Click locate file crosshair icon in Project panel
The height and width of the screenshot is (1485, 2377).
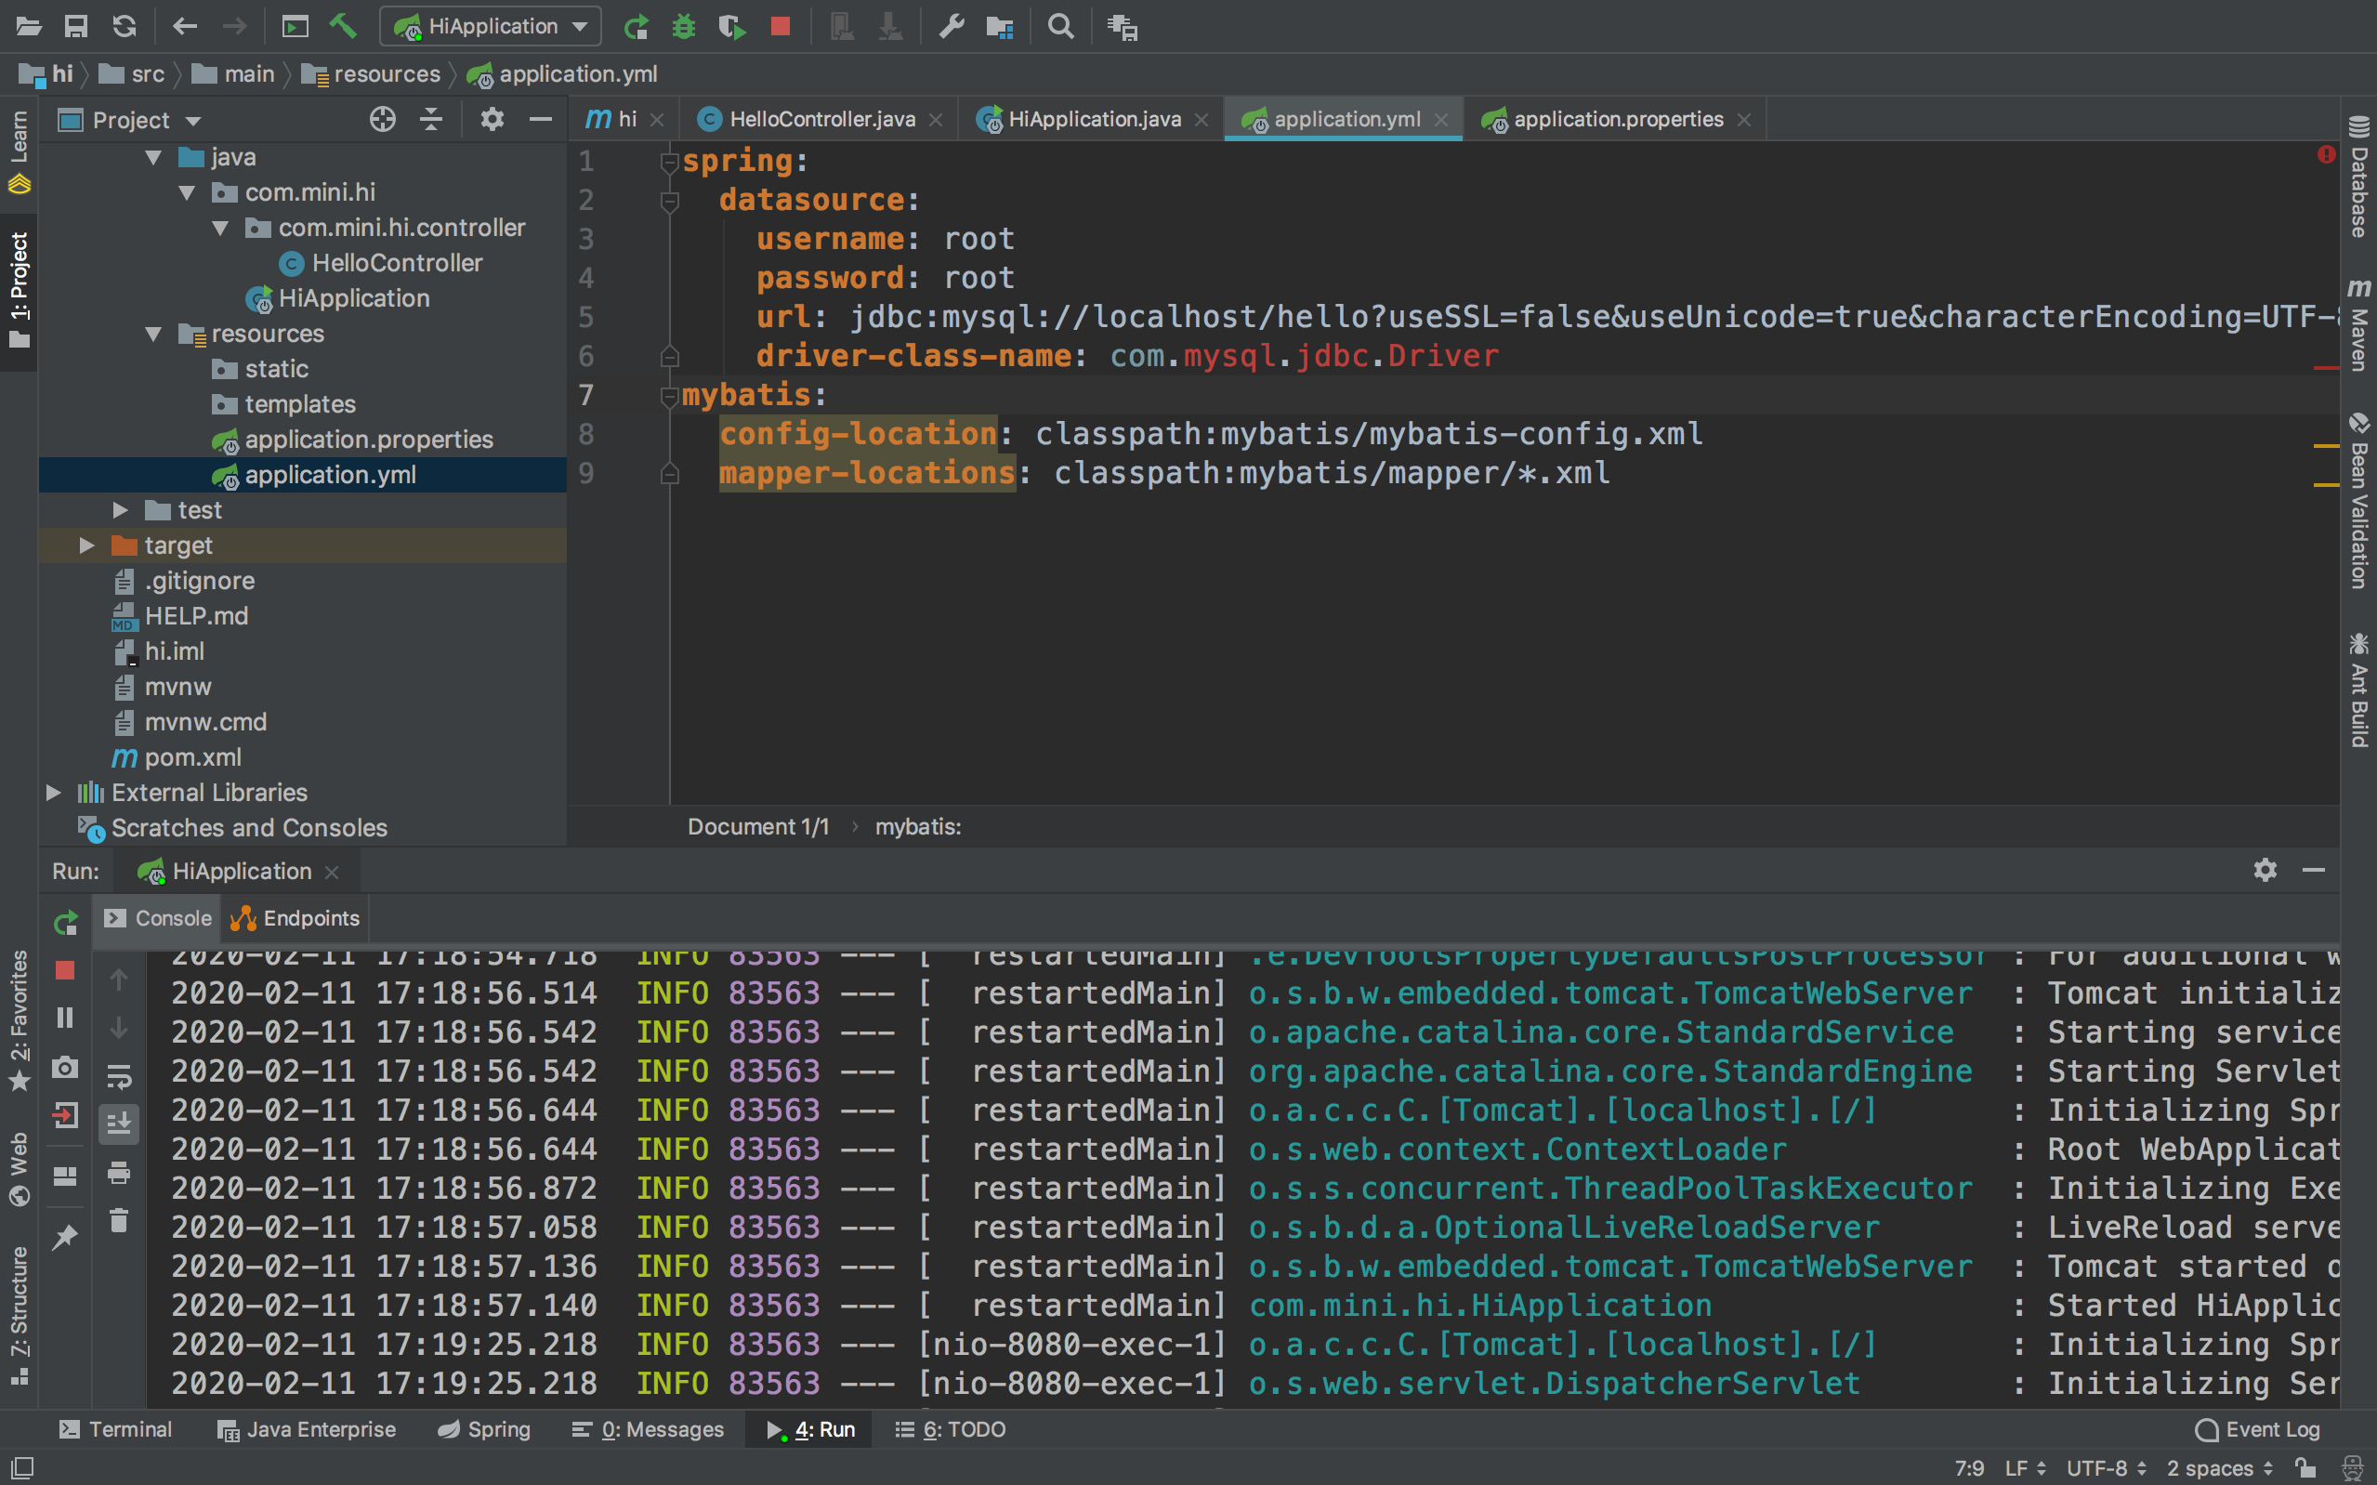(x=382, y=120)
